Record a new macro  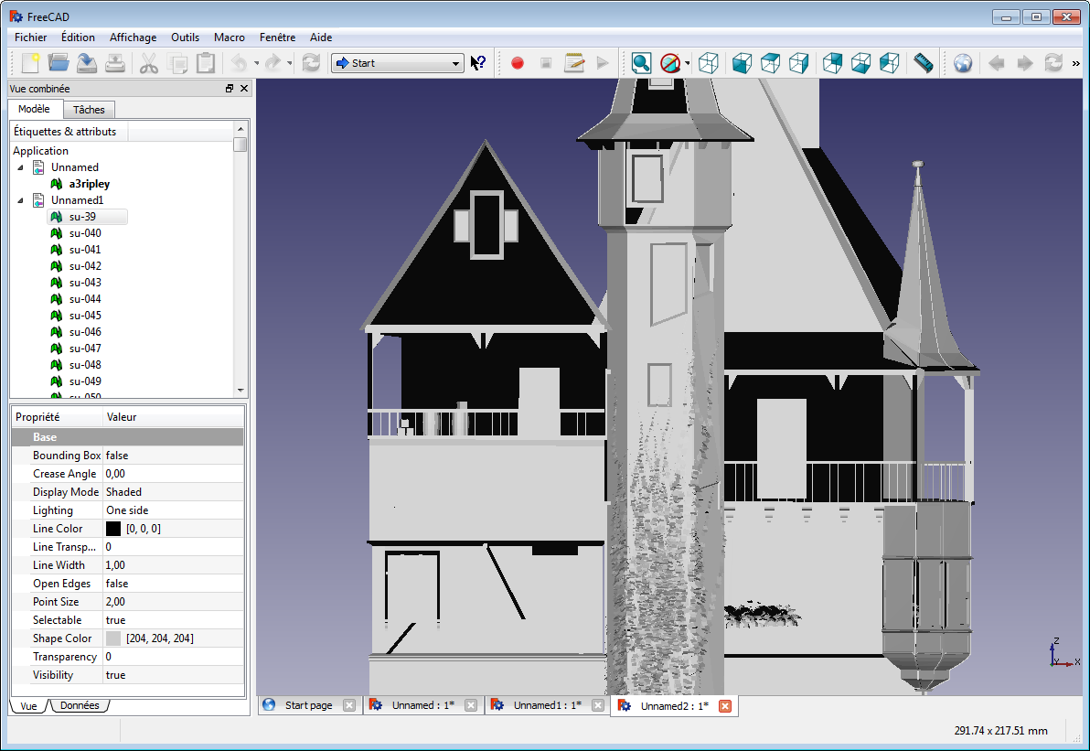coord(517,63)
